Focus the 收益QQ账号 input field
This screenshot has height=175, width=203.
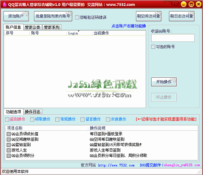click(173, 38)
